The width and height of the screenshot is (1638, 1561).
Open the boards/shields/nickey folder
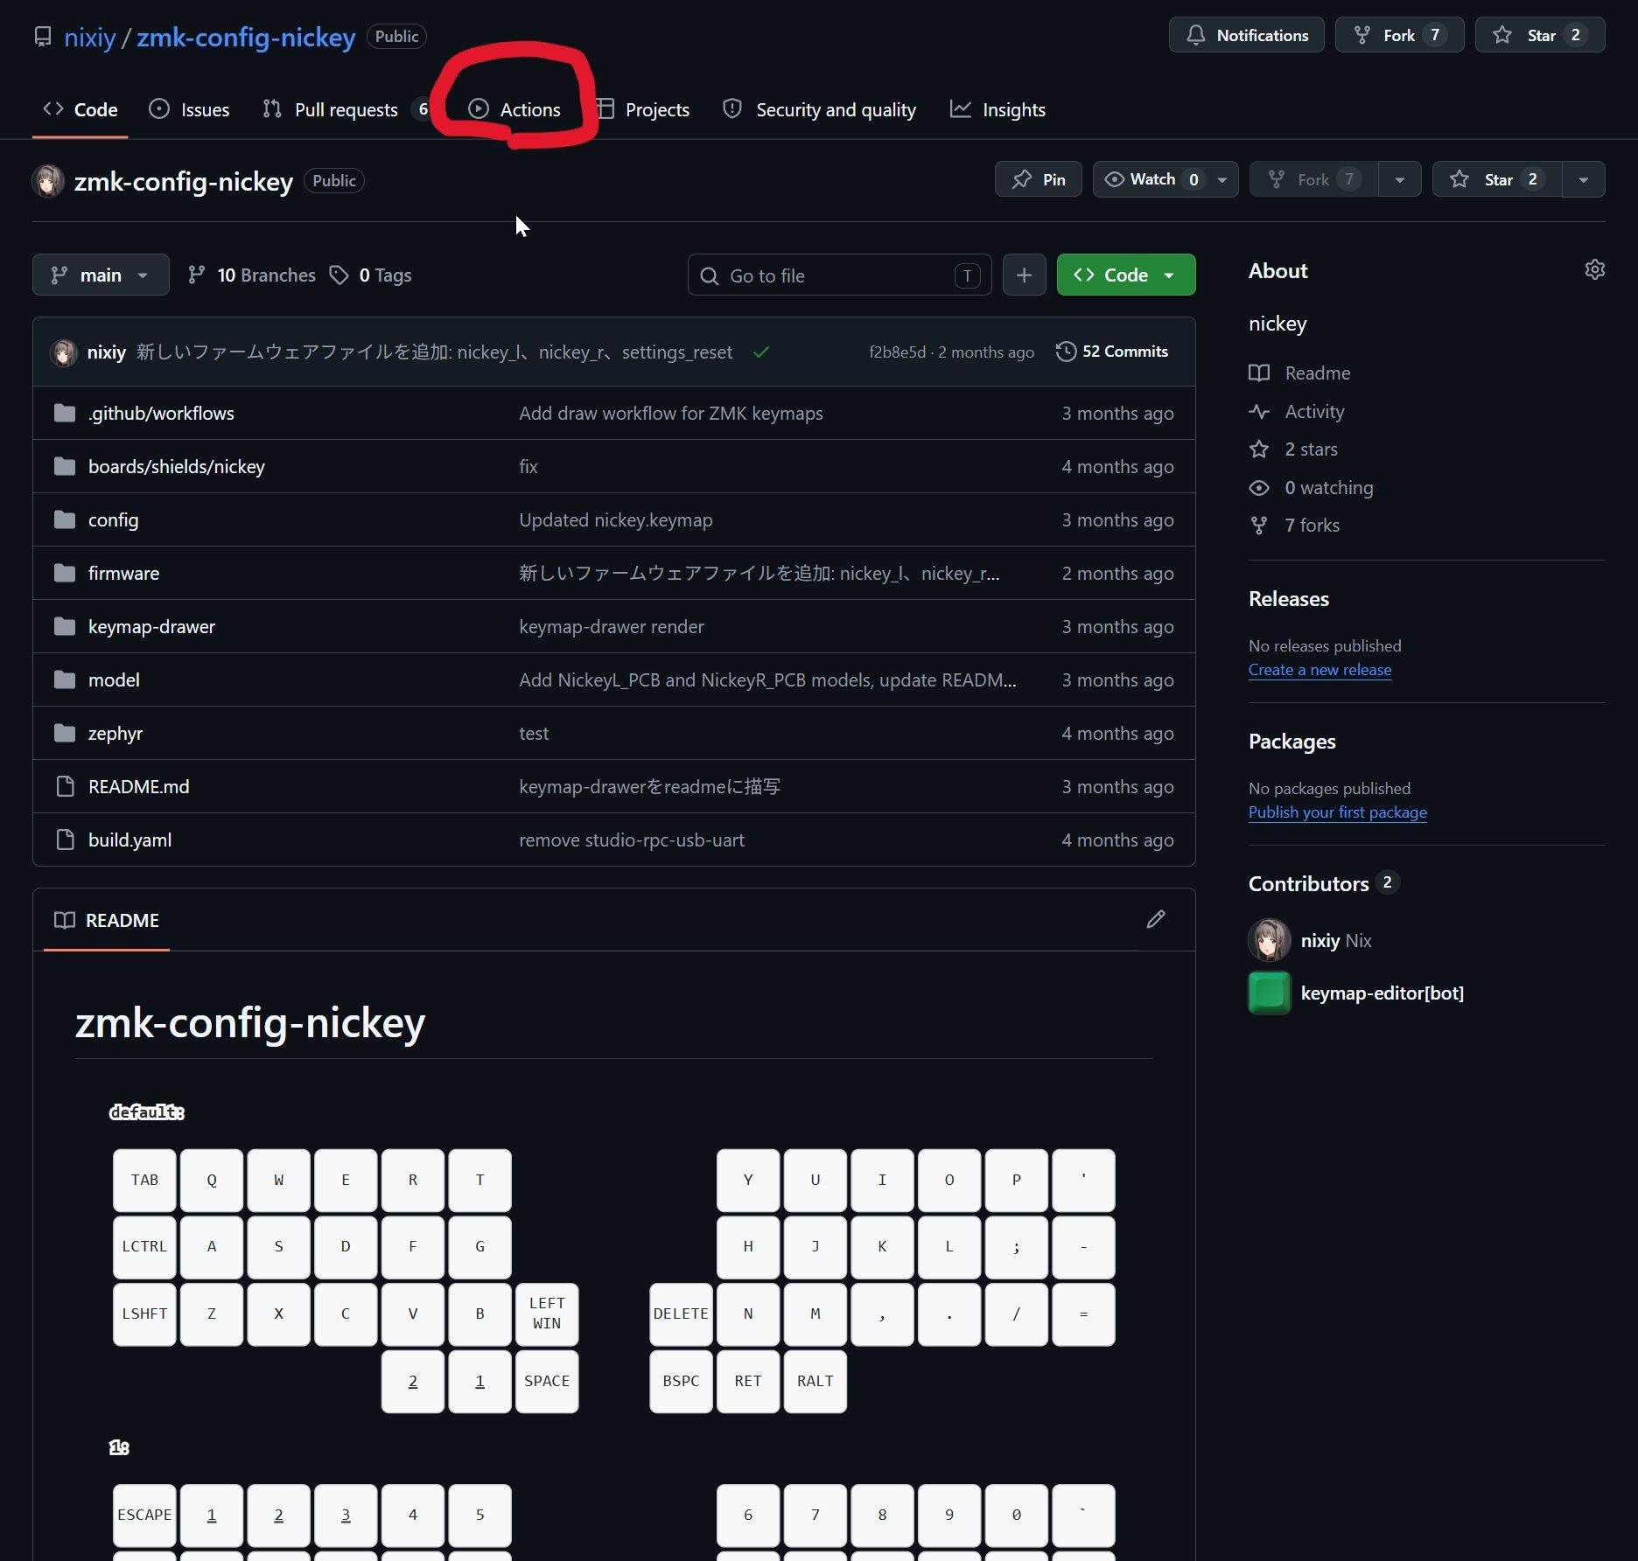pos(177,466)
